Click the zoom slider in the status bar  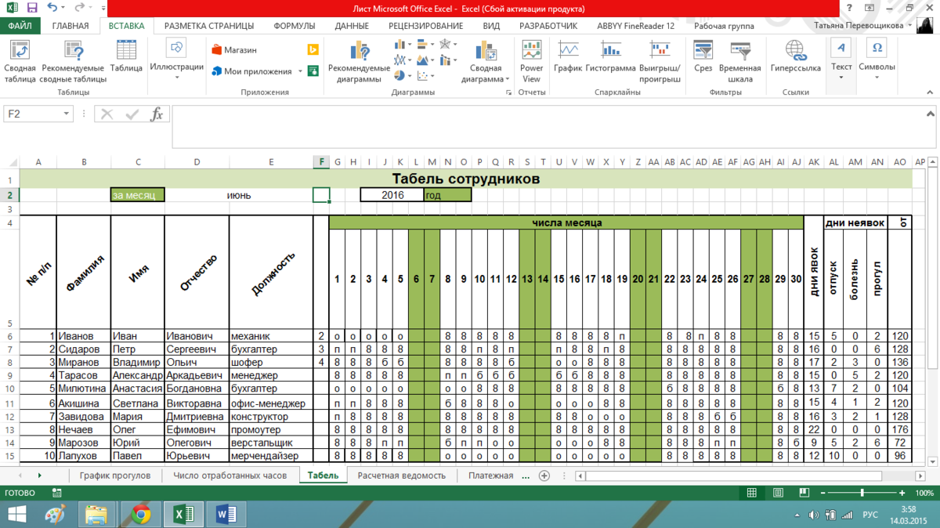pos(862,493)
